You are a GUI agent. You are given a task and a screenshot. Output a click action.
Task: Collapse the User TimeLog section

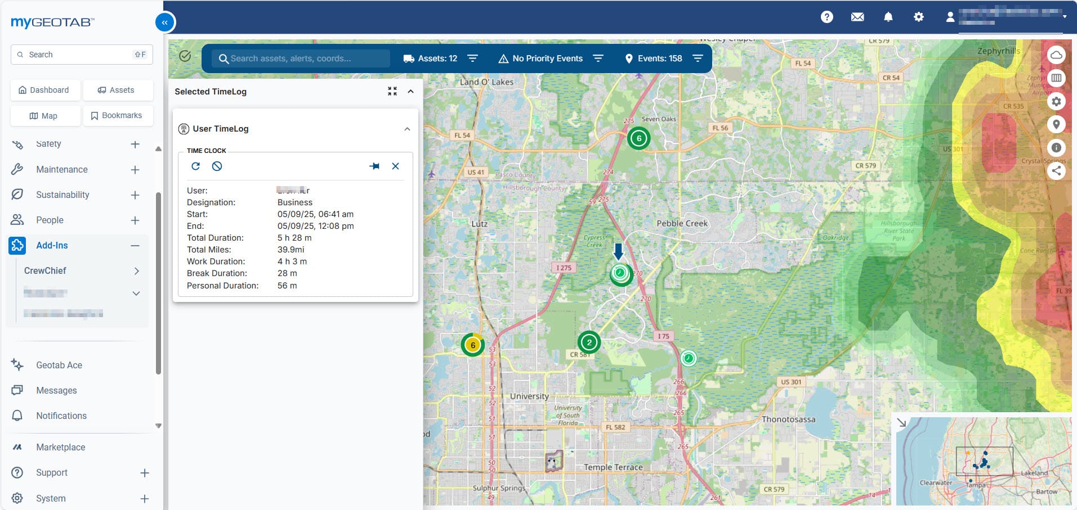pos(407,129)
